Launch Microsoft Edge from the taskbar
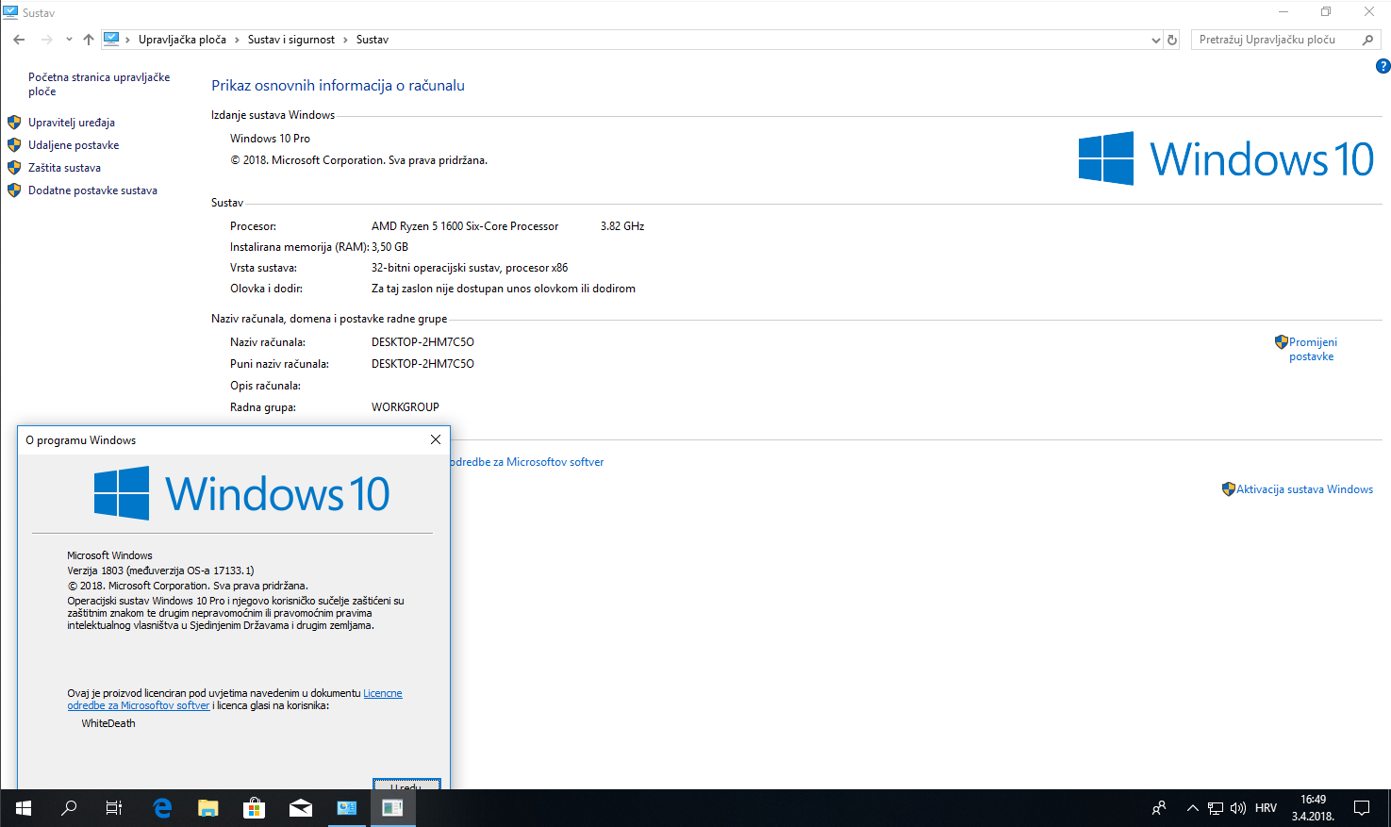Image resolution: width=1391 pixels, height=827 pixels. point(162,808)
